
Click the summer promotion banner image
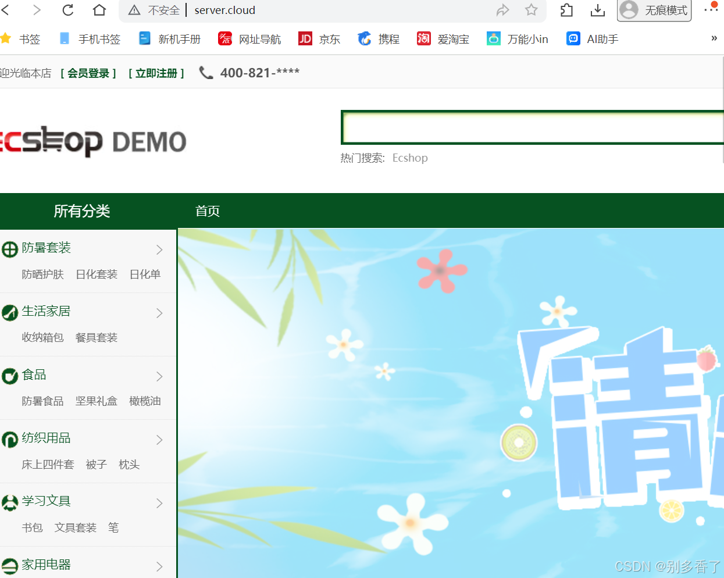451,403
